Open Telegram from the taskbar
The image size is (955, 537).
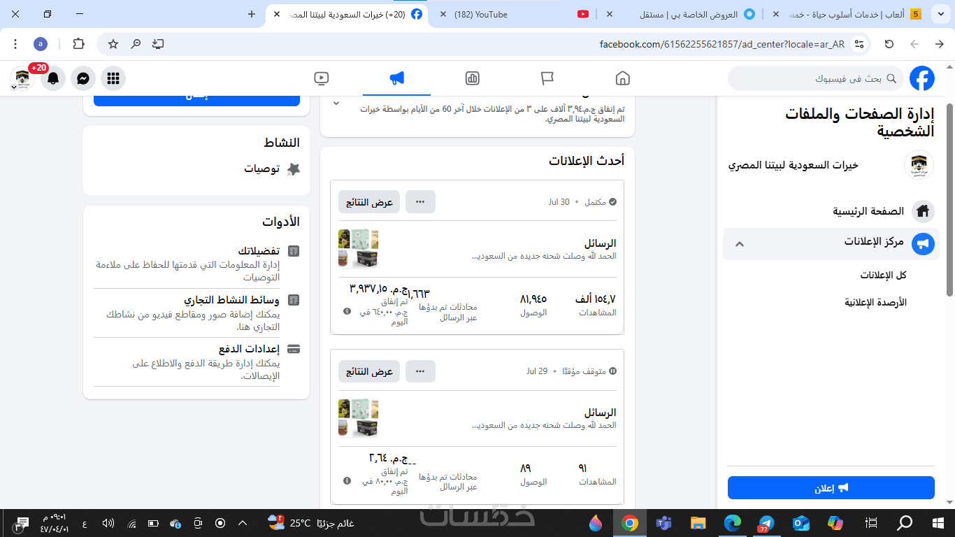coord(766,523)
